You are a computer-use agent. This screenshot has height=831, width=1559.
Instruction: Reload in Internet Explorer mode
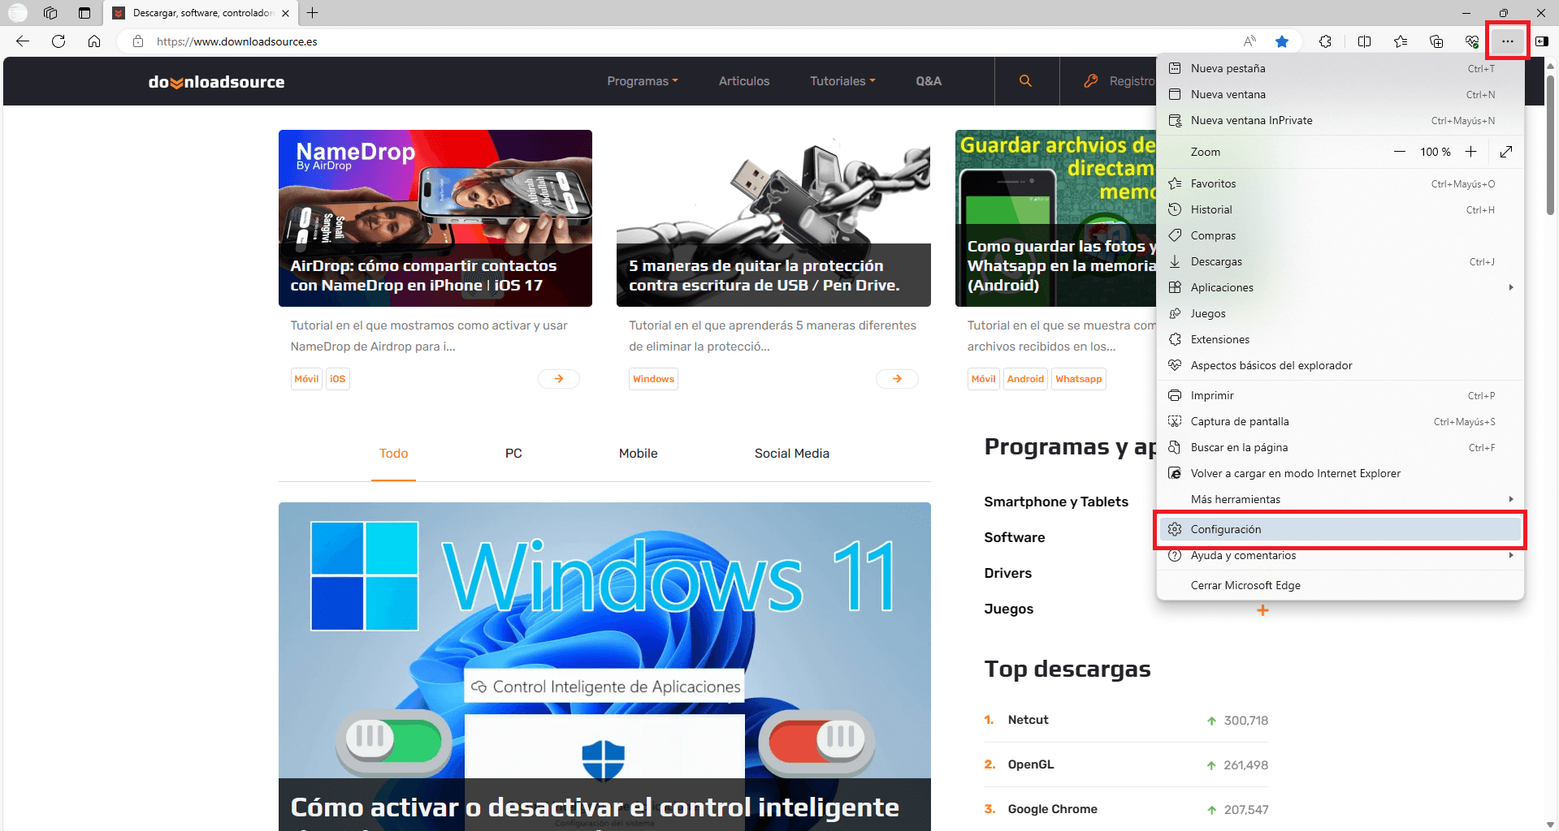point(1340,473)
